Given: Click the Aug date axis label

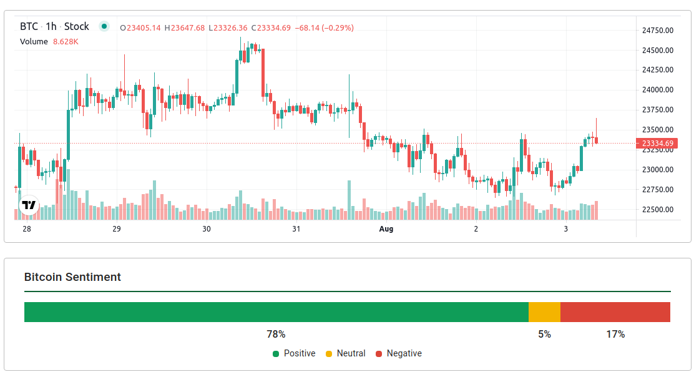Looking at the screenshot, I should [386, 229].
